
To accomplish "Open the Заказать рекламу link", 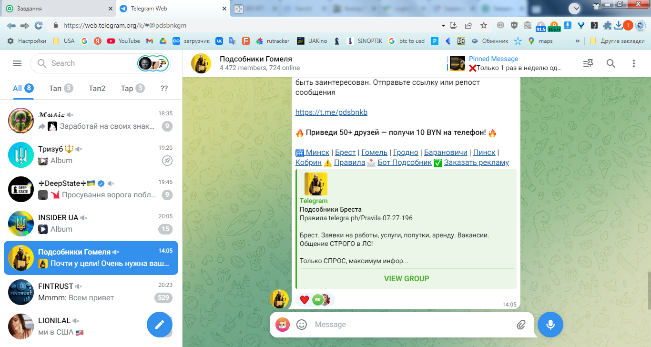I will [x=477, y=163].
